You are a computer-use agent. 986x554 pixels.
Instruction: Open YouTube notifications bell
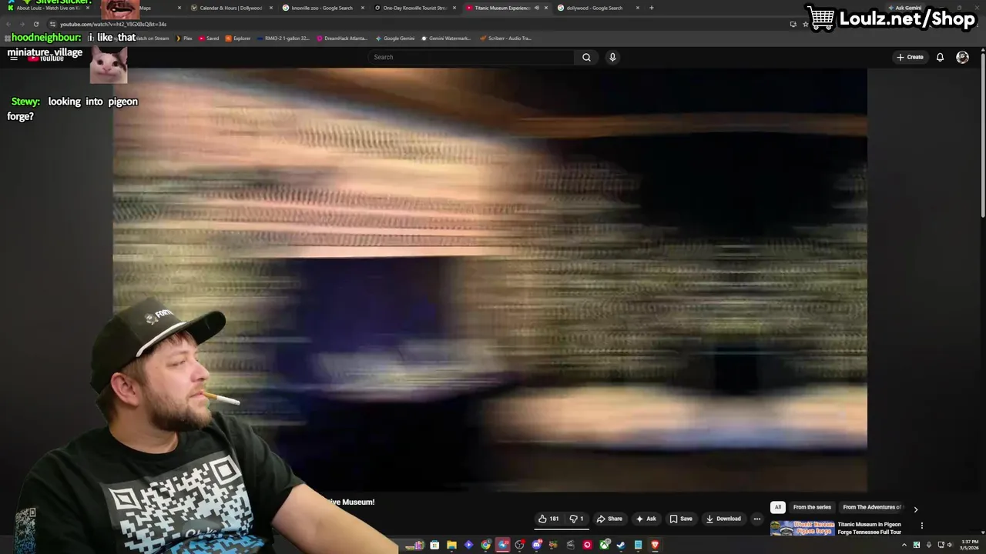pyautogui.click(x=940, y=57)
